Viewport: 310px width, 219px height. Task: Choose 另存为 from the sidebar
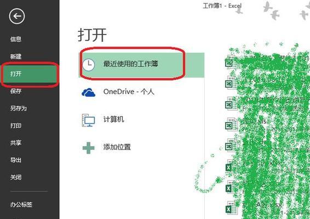click(19, 108)
